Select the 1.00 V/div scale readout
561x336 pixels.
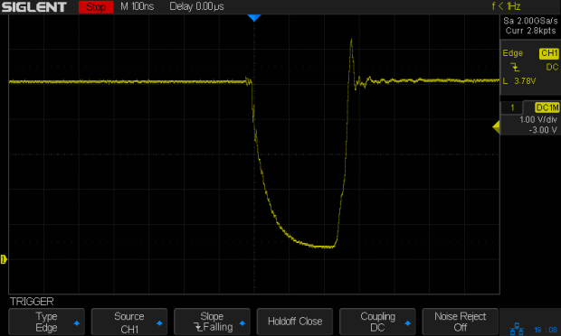click(x=538, y=119)
